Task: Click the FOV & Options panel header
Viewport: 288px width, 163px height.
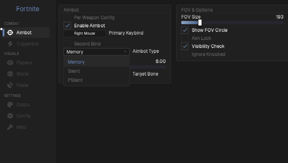Action: (x=197, y=10)
